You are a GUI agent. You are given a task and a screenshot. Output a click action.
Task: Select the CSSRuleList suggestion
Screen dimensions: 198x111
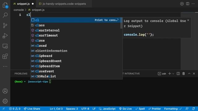[x=75, y=76]
